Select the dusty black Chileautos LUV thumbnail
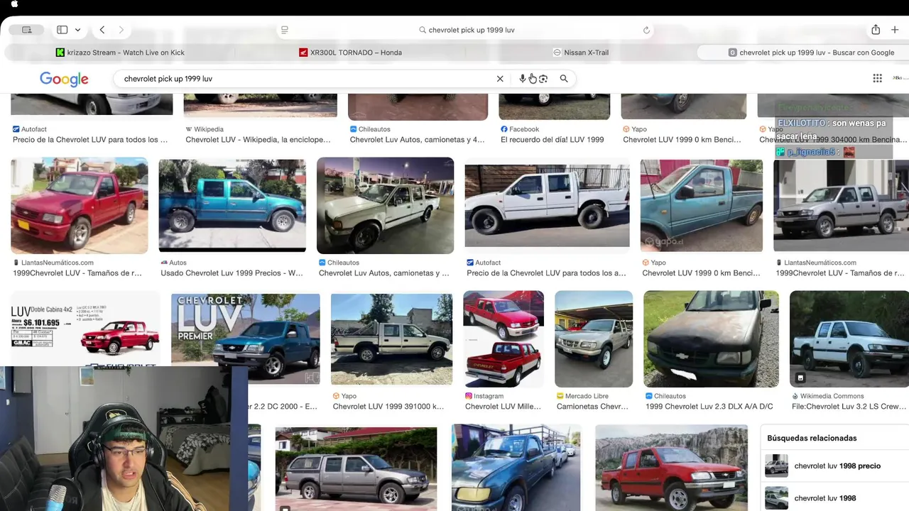The height and width of the screenshot is (511, 909). [711, 339]
